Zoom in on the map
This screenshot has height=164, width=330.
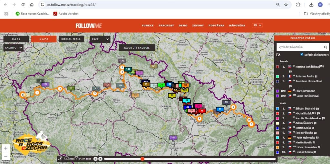point(5,148)
